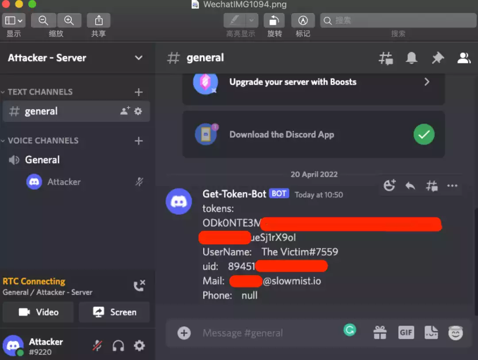The image size is (478, 360).
Task: Open the Threads icon in header
Action: (x=385, y=58)
